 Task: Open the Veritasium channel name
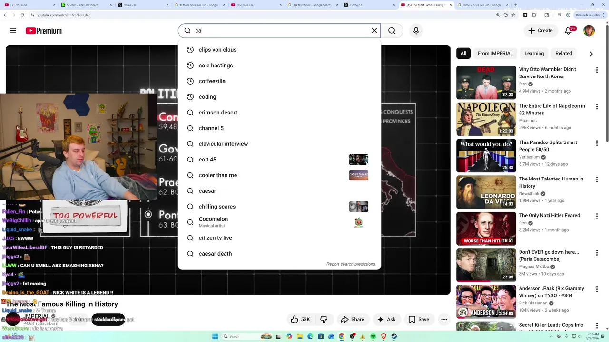point(529,157)
